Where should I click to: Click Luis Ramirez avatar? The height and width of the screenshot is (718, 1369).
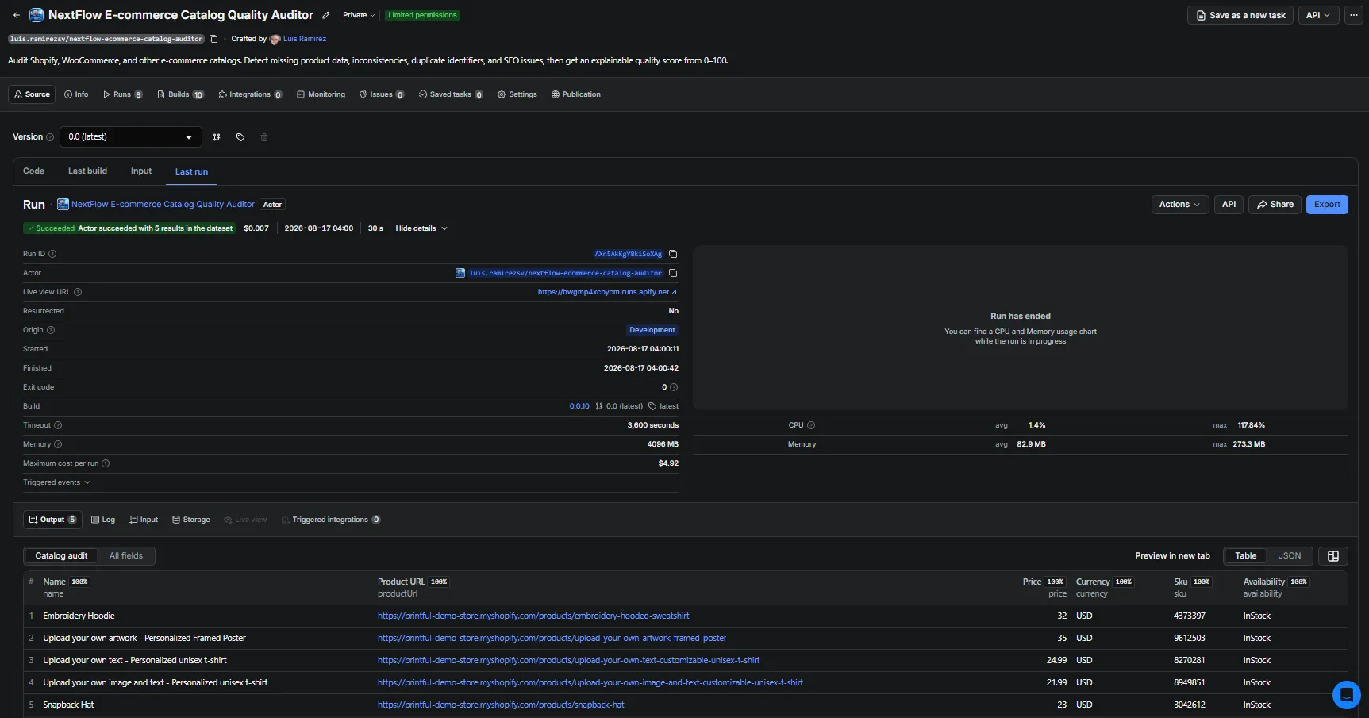tap(275, 39)
